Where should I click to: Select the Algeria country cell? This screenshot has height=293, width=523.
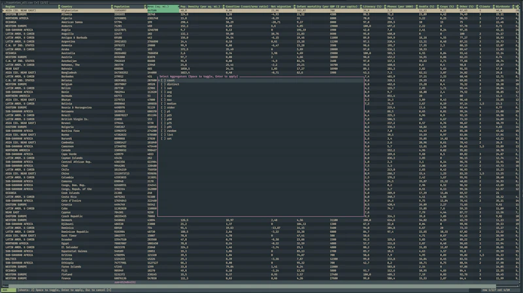[x=67, y=18]
